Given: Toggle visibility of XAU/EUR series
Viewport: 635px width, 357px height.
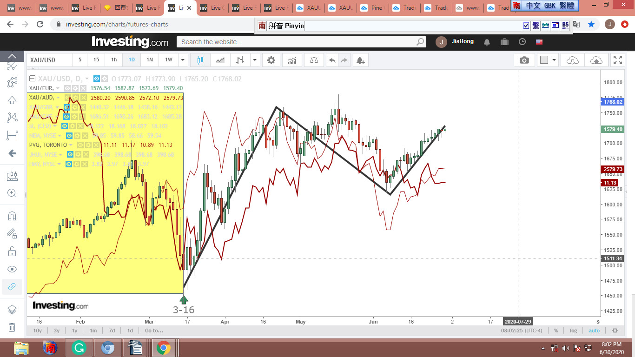Looking at the screenshot, I should 67,88.
